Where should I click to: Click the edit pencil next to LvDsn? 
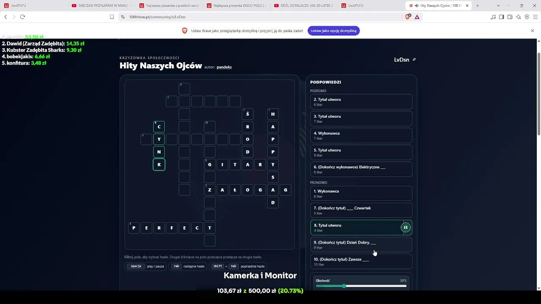(414, 60)
